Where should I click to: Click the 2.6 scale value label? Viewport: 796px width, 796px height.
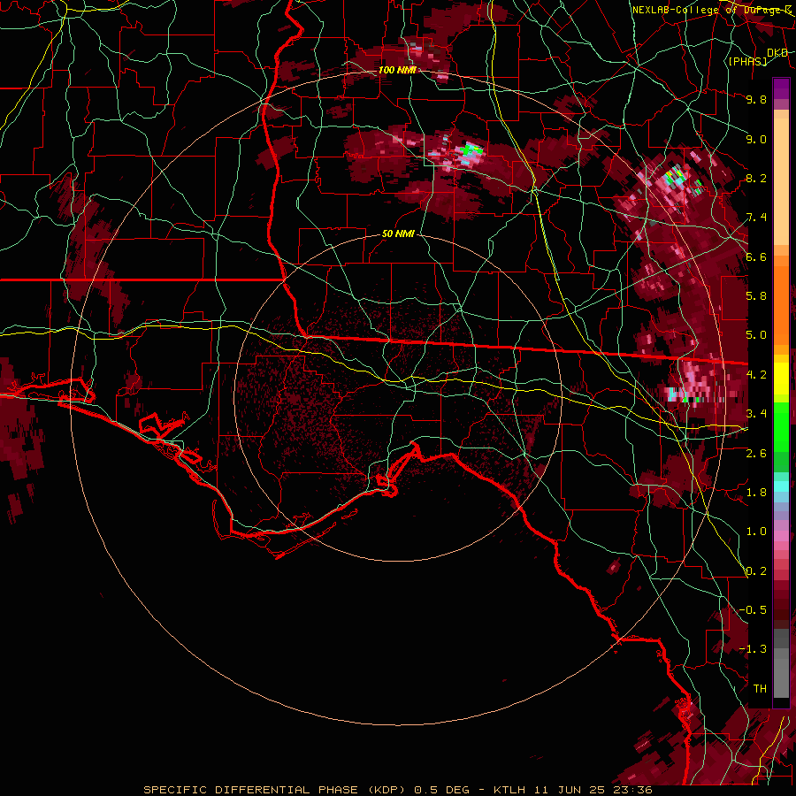pyautogui.click(x=756, y=454)
